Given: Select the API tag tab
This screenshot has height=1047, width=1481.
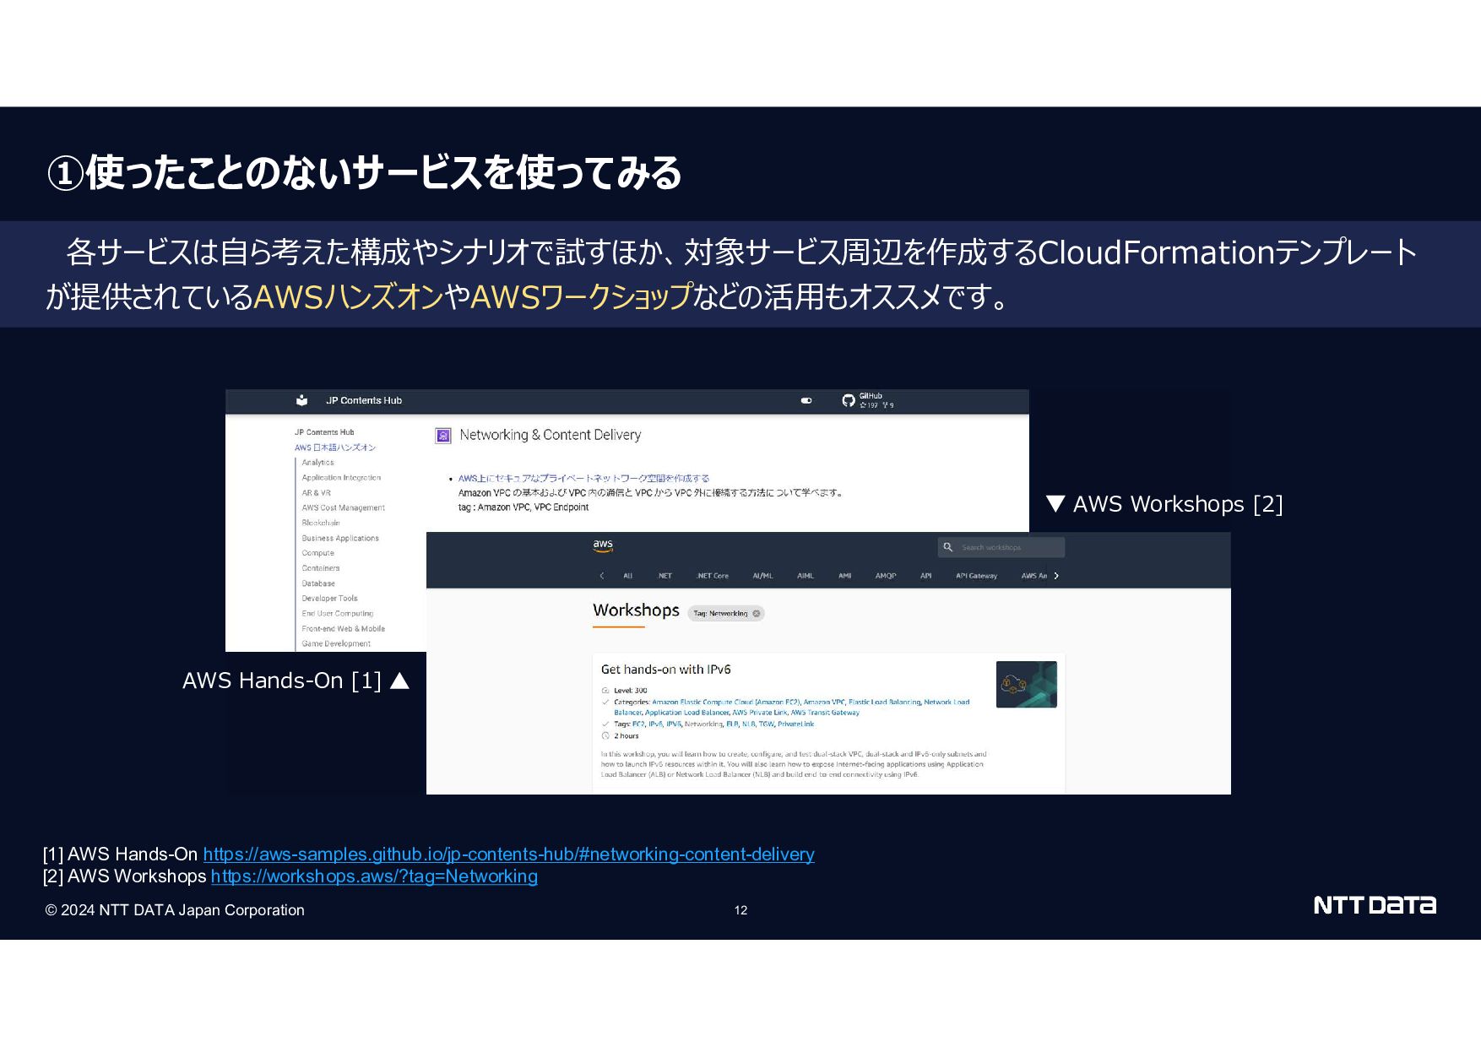Looking at the screenshot, I should coord(926,576).
